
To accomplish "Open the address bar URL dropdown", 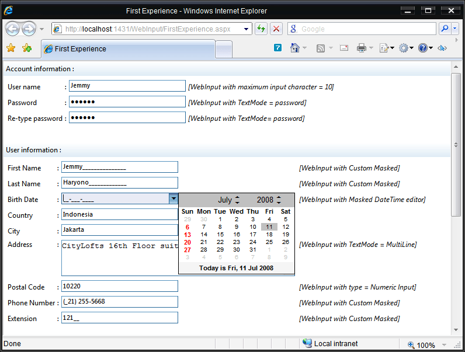I will coord(247,29).
